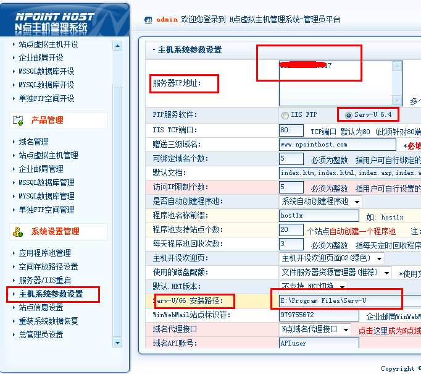Open the 是否自动创建程序池 dropdown
This screenshot has width=421, height=374.
(357, 202)
